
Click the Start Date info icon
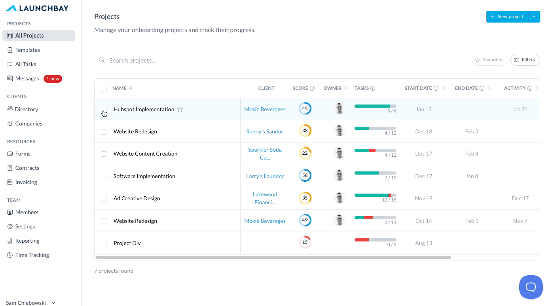point(436,88)
